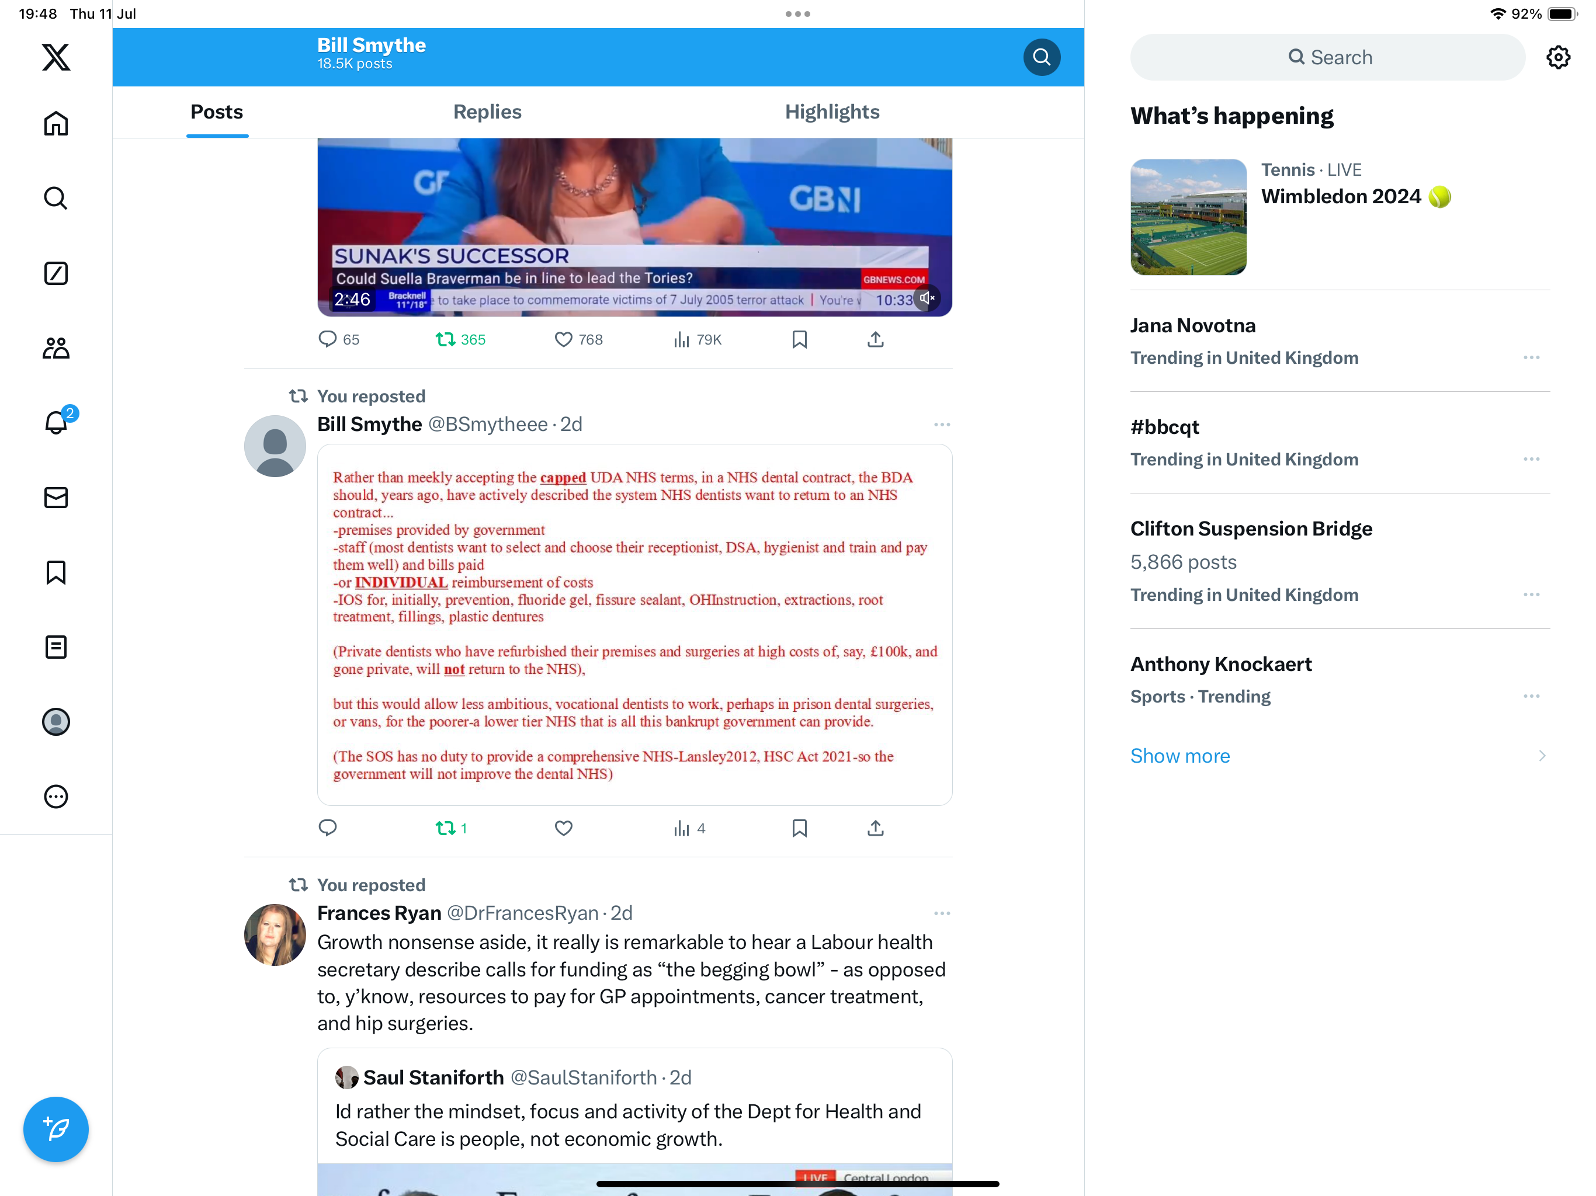Open the Messages envelope icon
The width and height of the screenshot is (1596, 1196).
(55, 497)
